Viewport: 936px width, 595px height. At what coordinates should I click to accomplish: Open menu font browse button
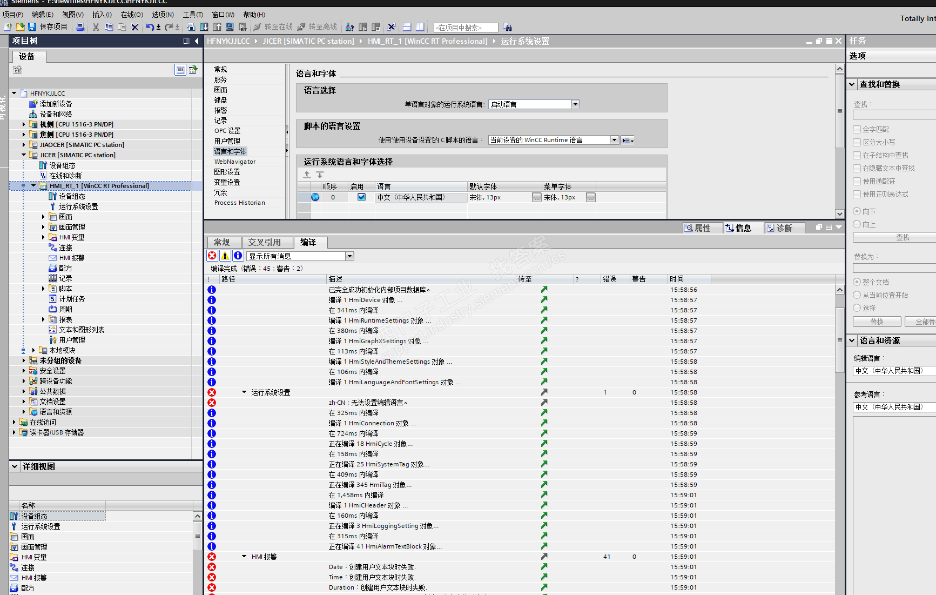coord(591,197)
